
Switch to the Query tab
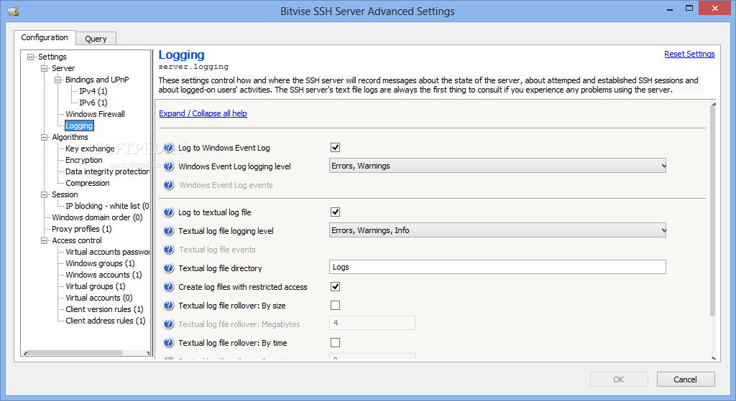click(96, 39)
